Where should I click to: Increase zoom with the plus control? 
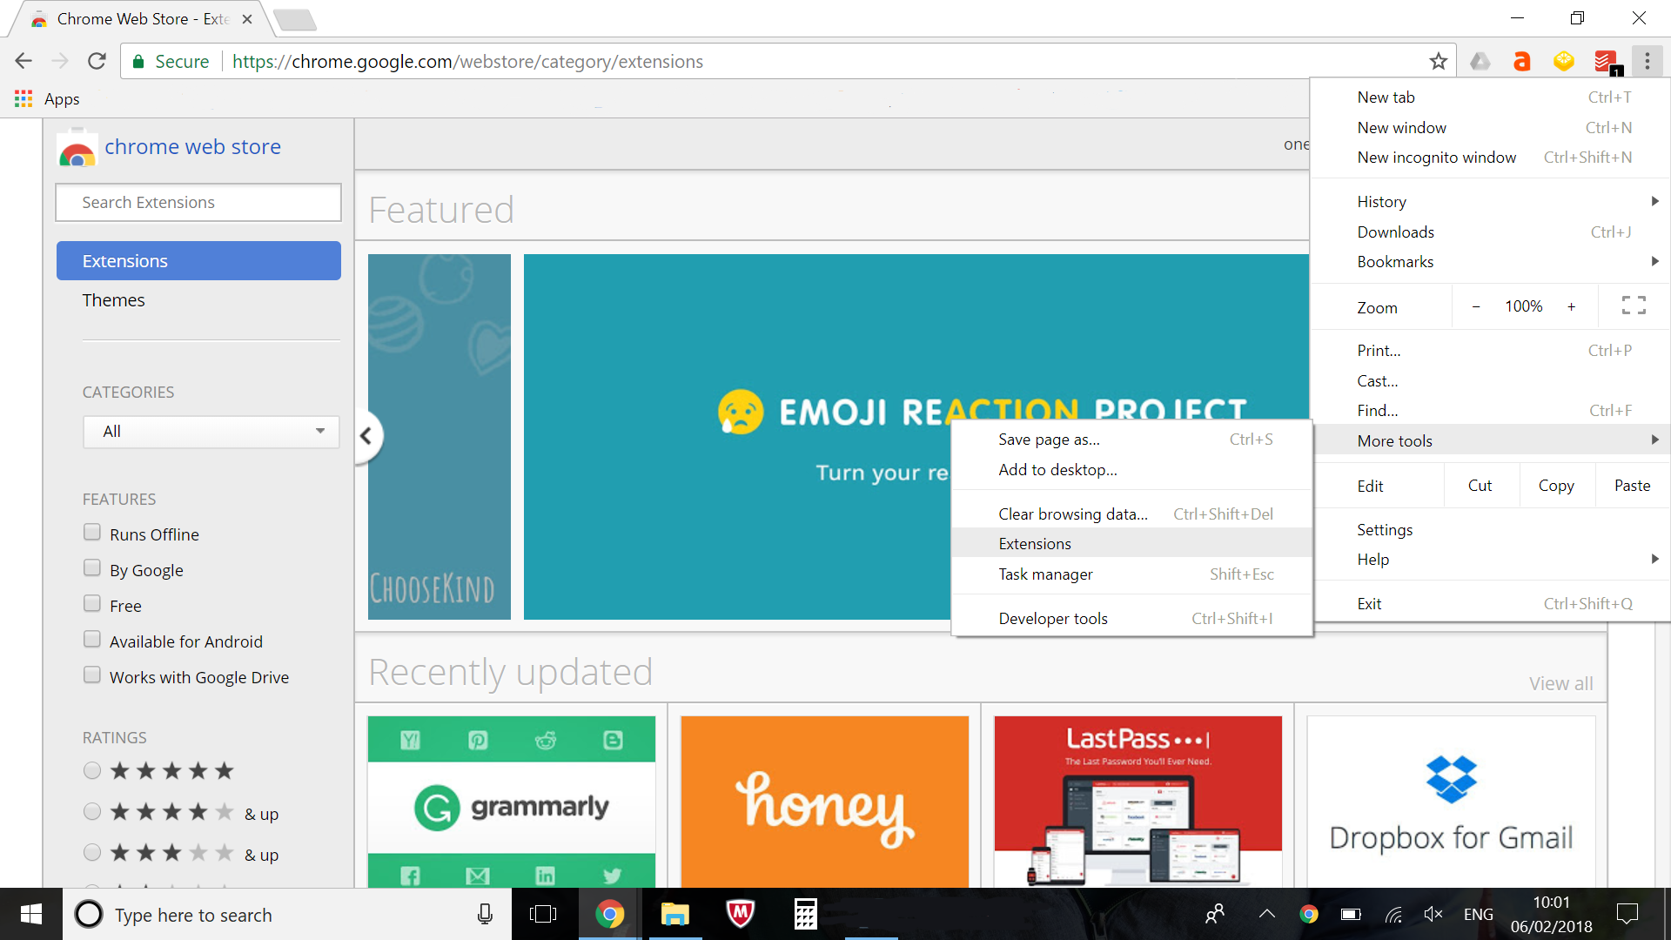click(1572, 305)
